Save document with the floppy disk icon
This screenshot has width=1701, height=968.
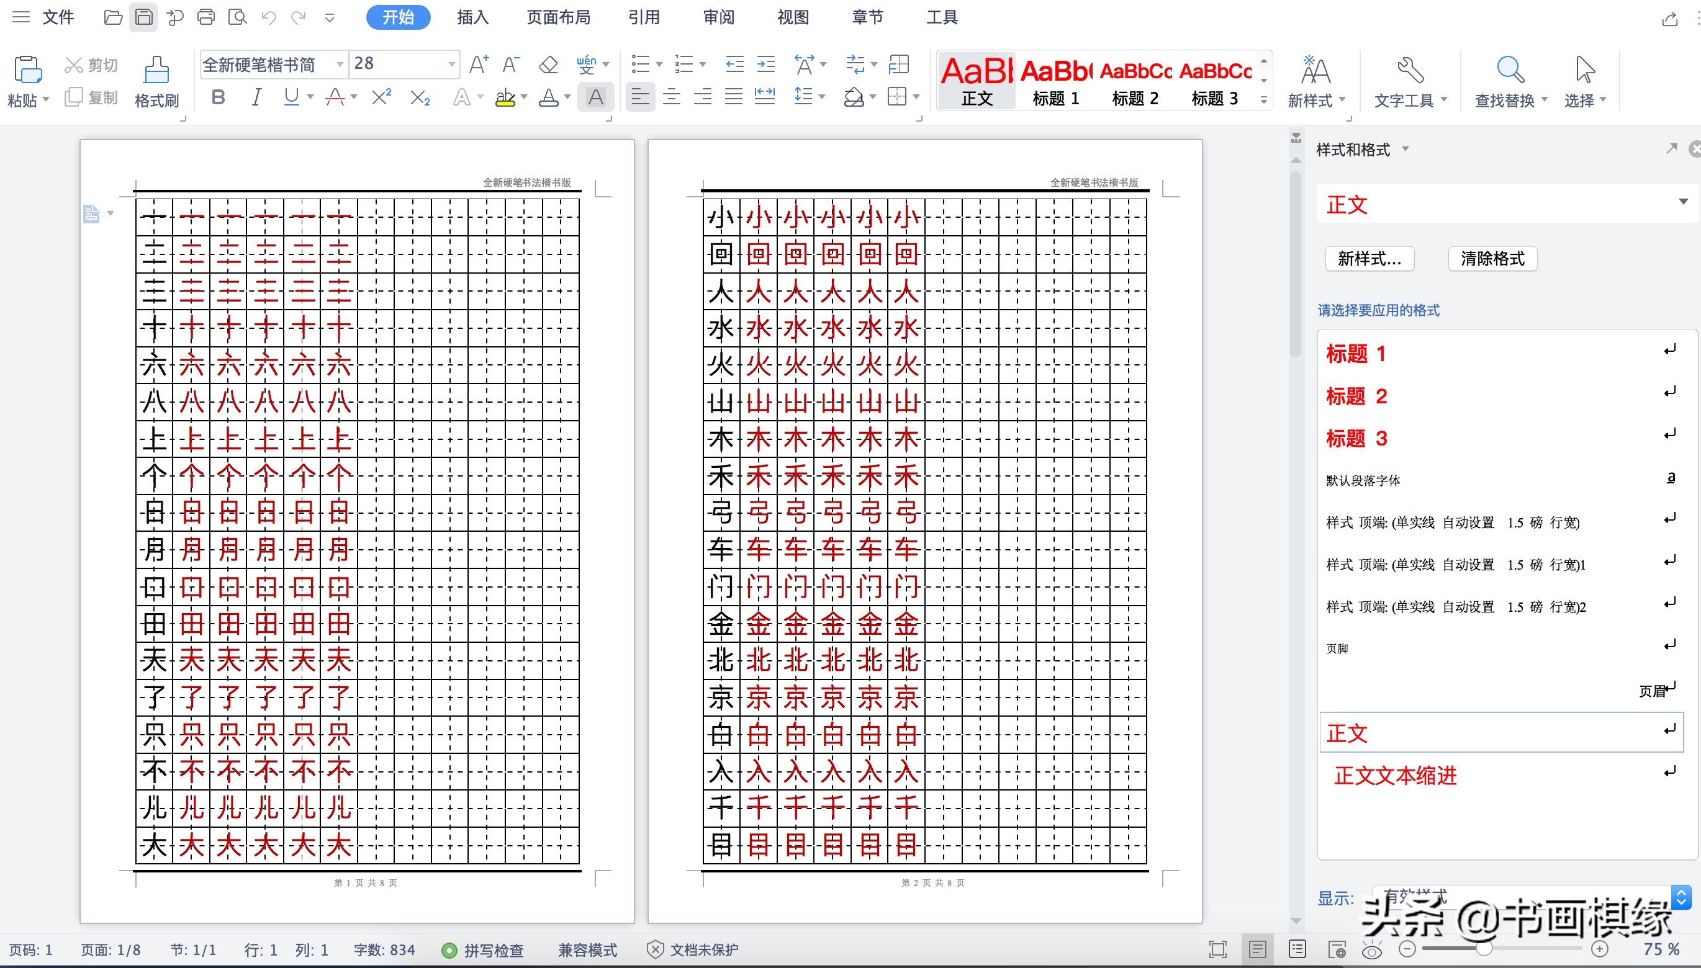(143, 17)
